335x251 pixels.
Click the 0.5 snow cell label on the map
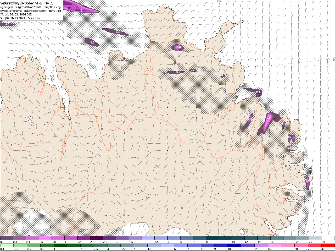click(250, 119)
